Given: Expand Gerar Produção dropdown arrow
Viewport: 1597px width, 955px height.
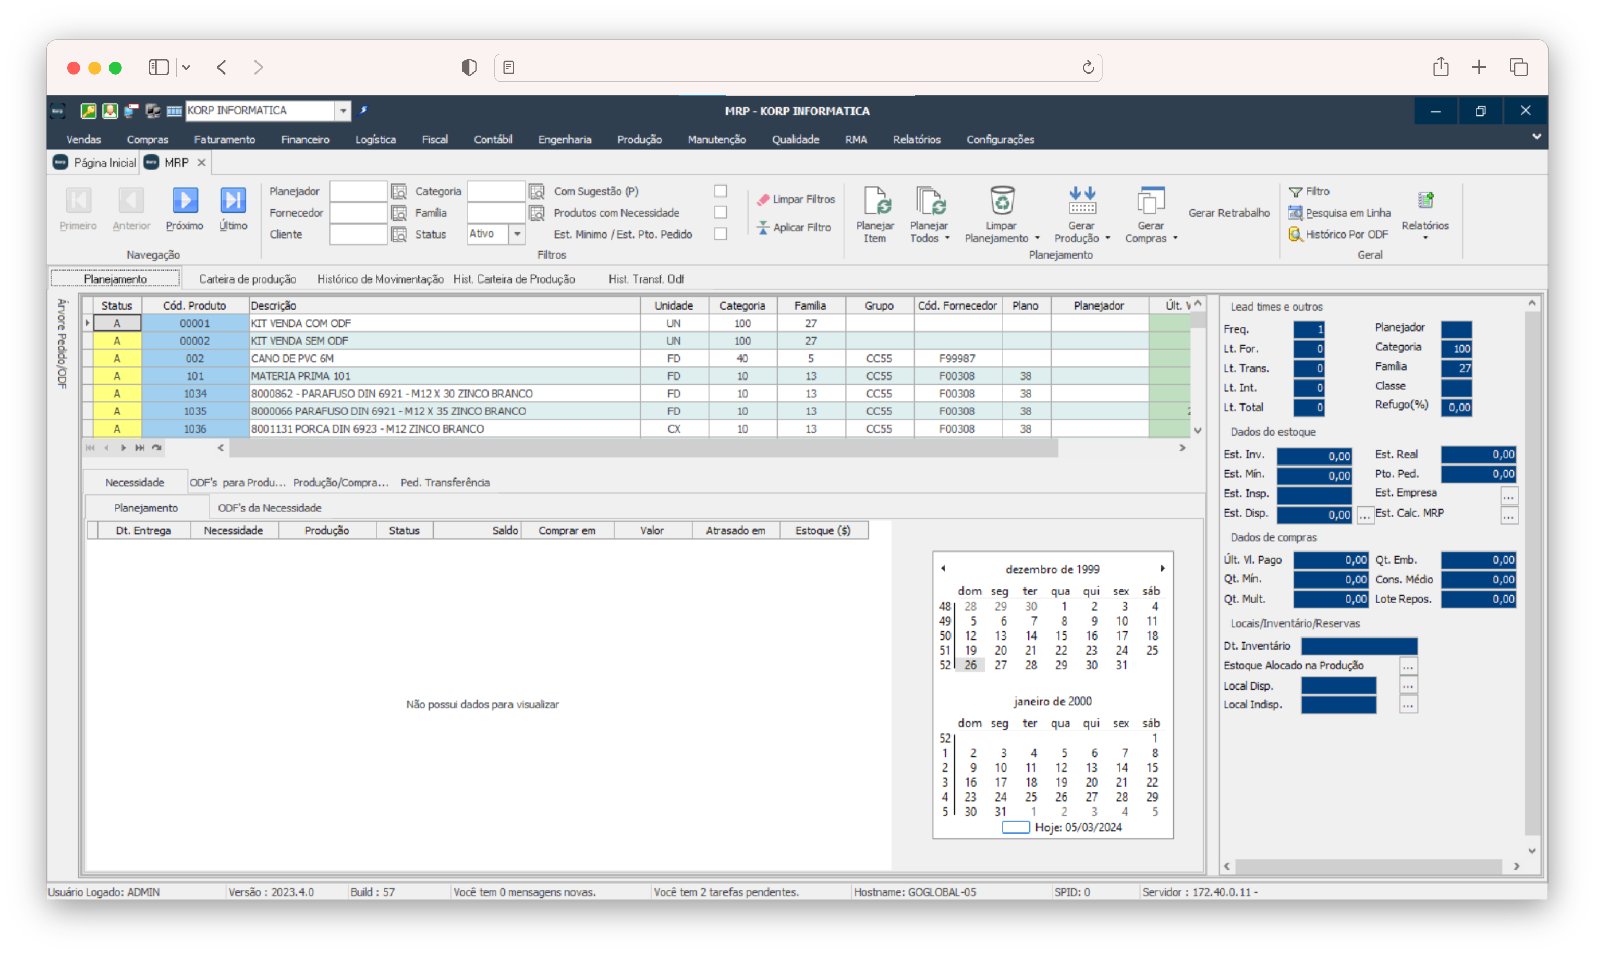Looking at the screenshot, I should [x=1108, y=239].
